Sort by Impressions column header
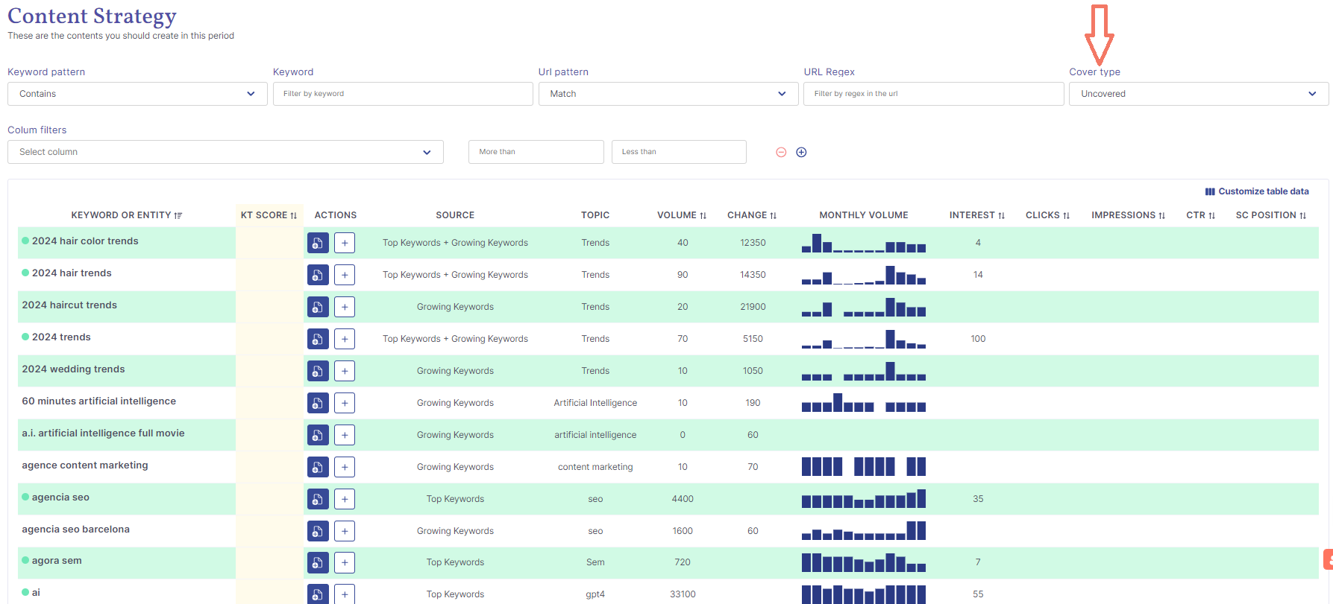 1128,215
